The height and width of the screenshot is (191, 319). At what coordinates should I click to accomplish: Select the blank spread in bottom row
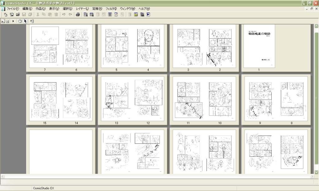[x=61, y=152]
